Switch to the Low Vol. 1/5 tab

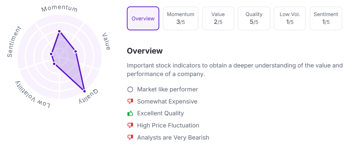click(290, 19)
